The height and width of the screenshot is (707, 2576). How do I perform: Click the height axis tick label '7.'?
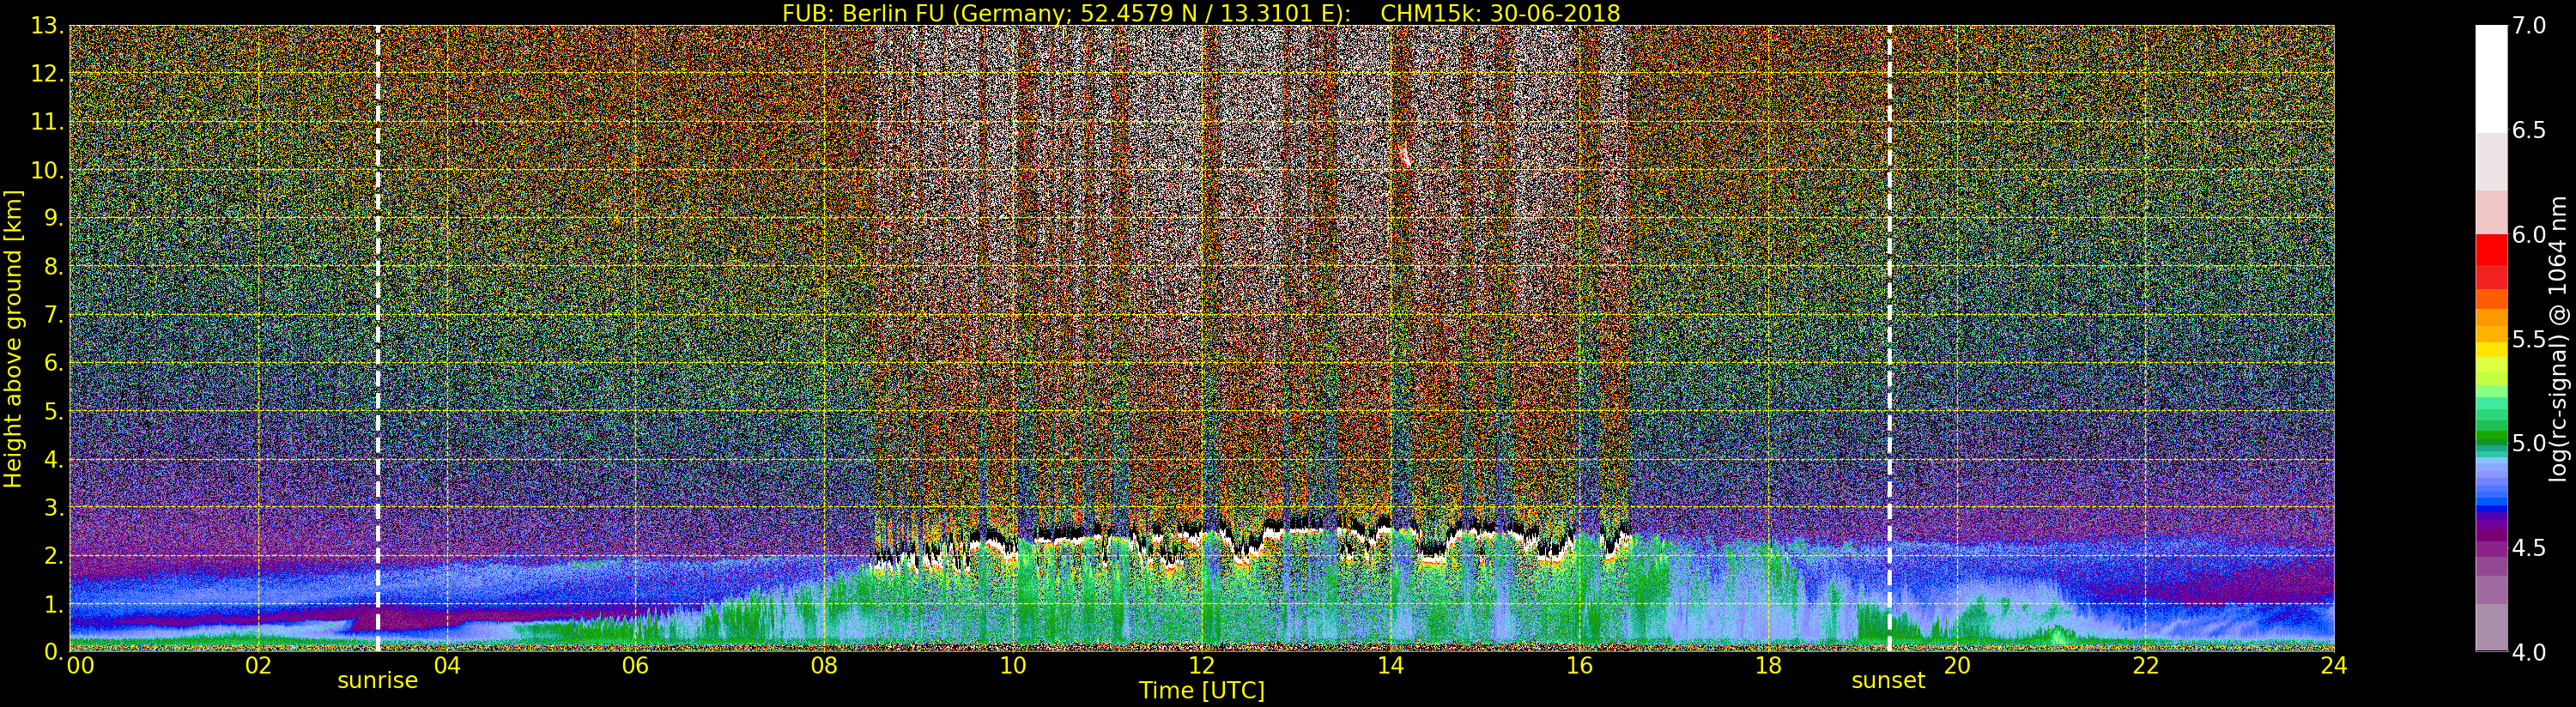pos(54,315)
